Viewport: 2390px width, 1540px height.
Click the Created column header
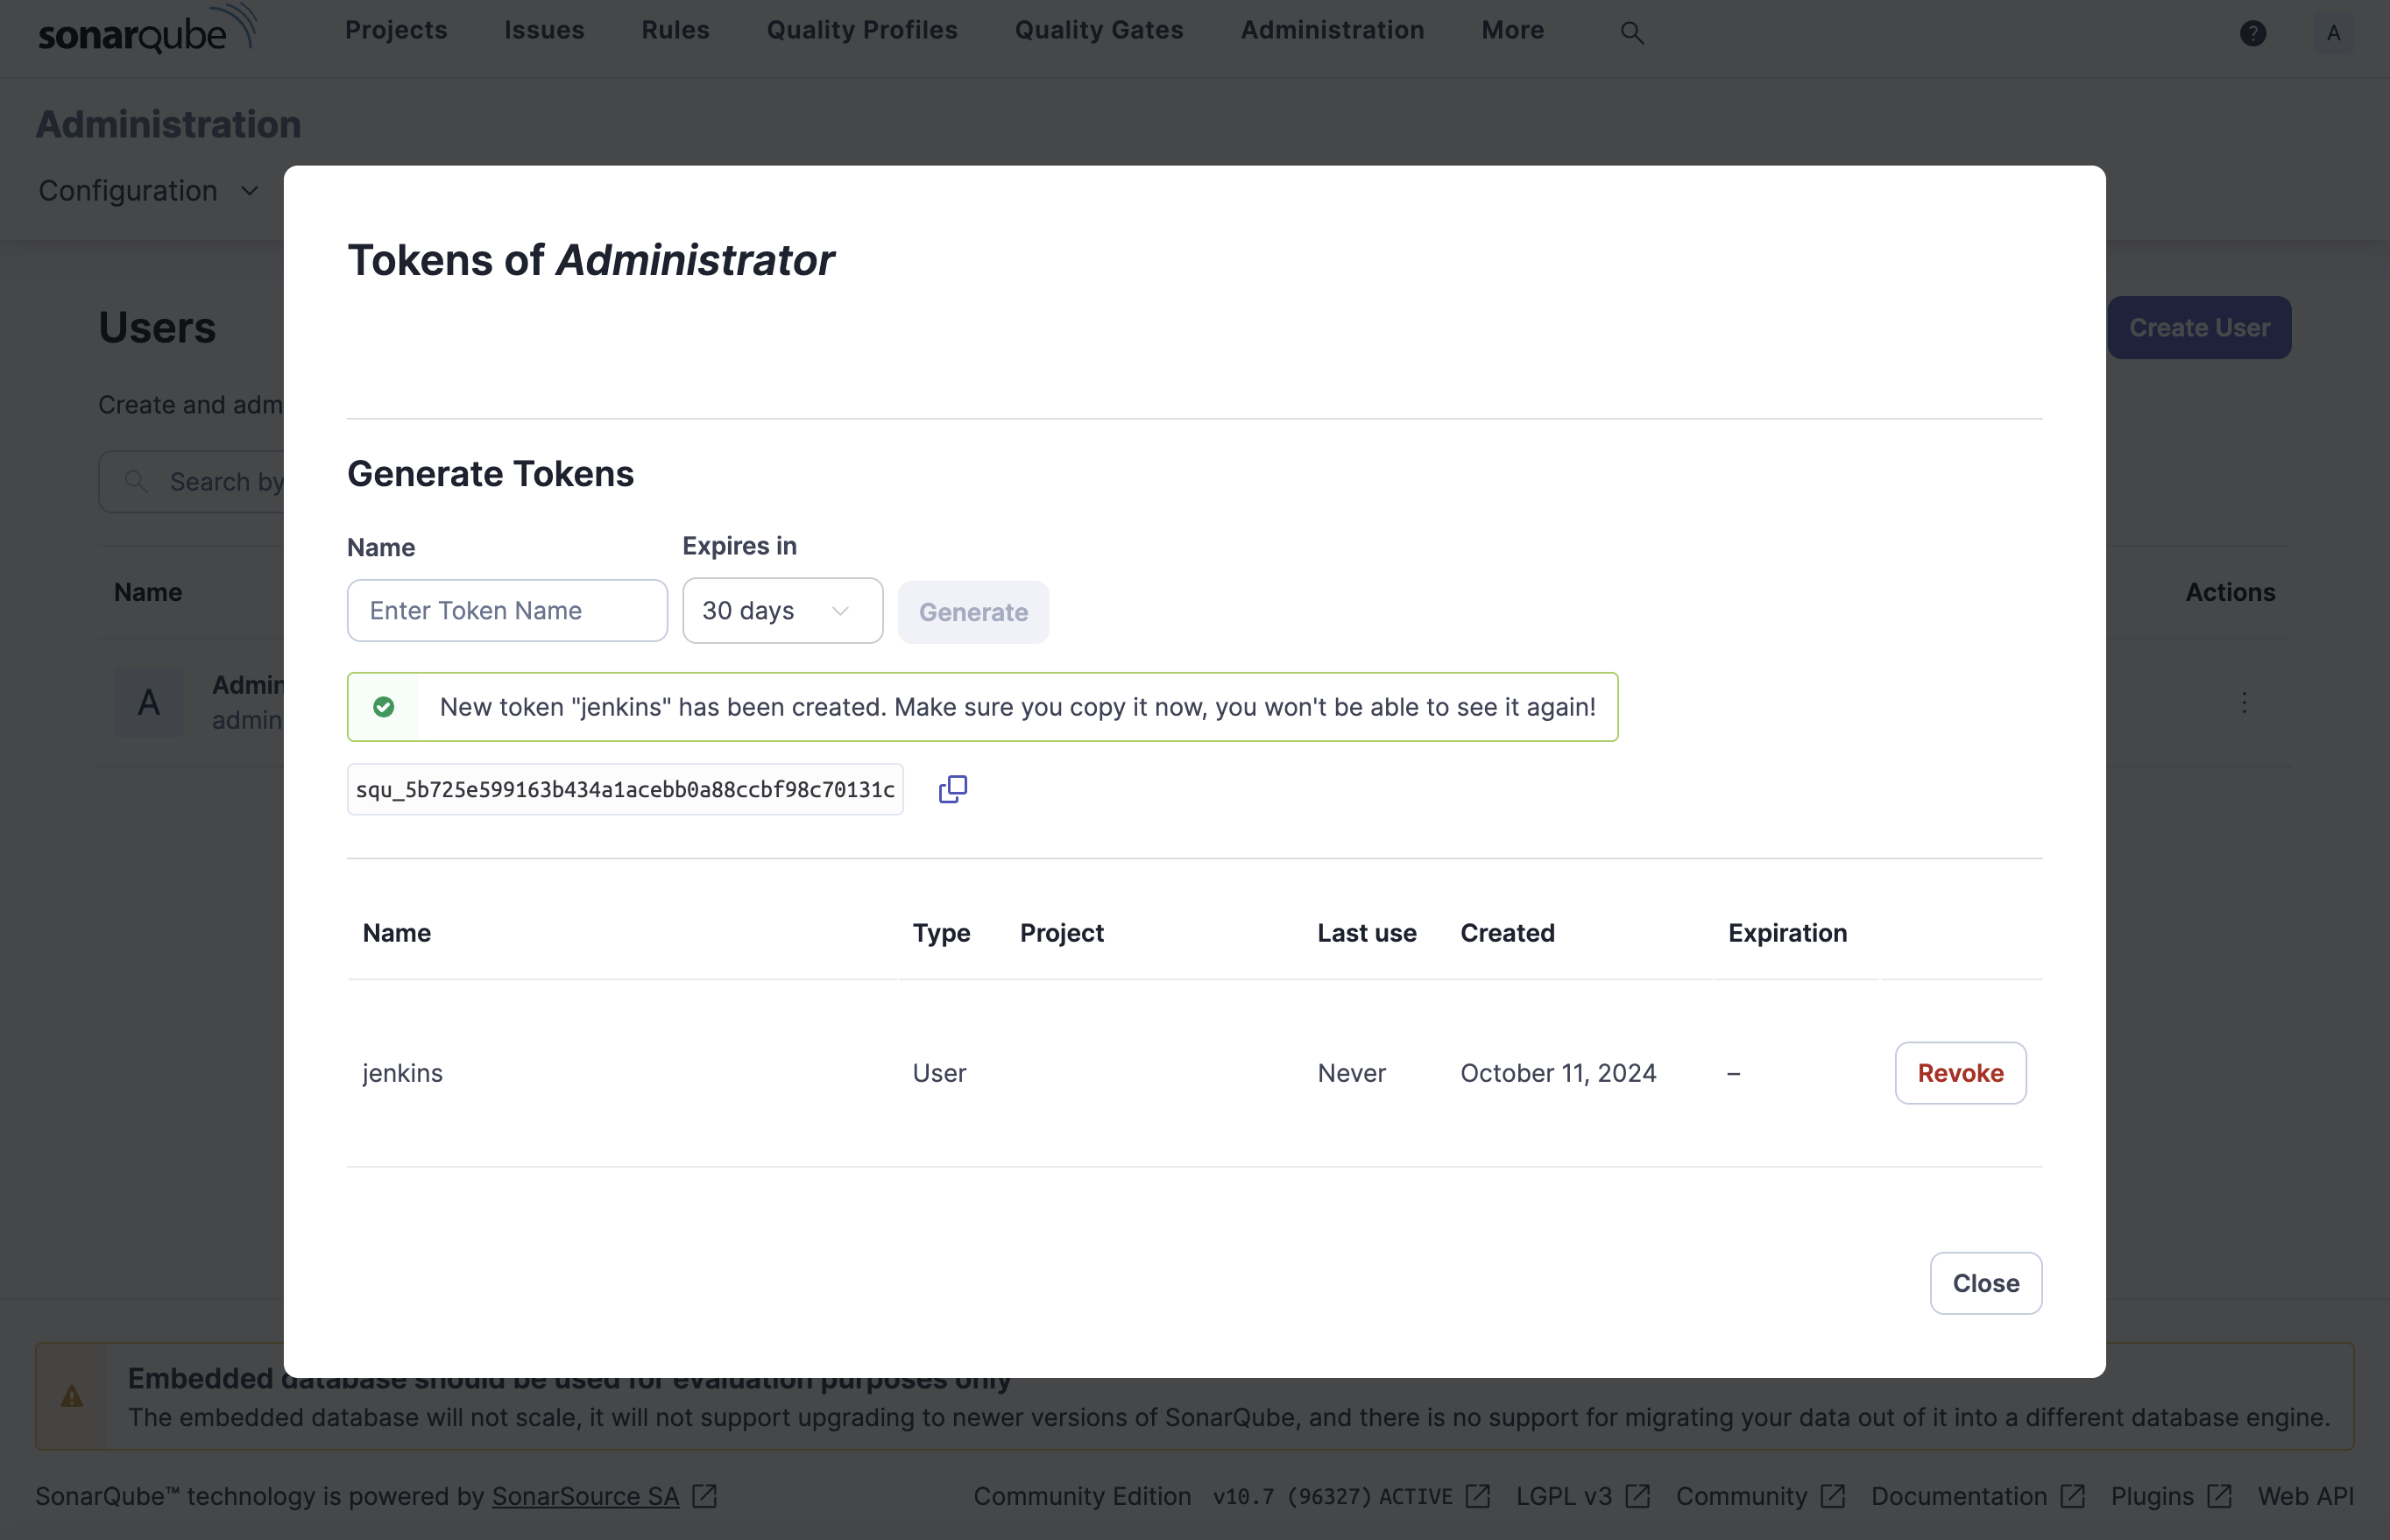click(x=1507, y=932)
